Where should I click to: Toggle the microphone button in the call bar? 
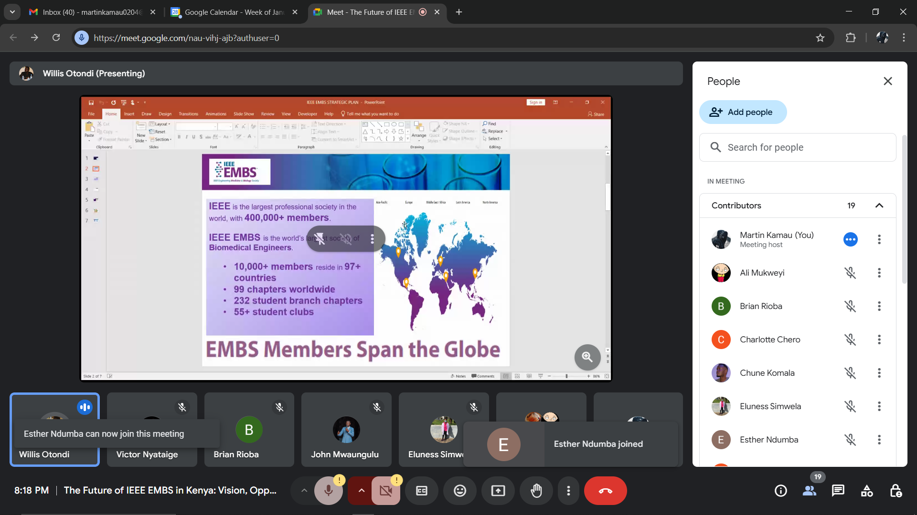[x=329, y=491]
